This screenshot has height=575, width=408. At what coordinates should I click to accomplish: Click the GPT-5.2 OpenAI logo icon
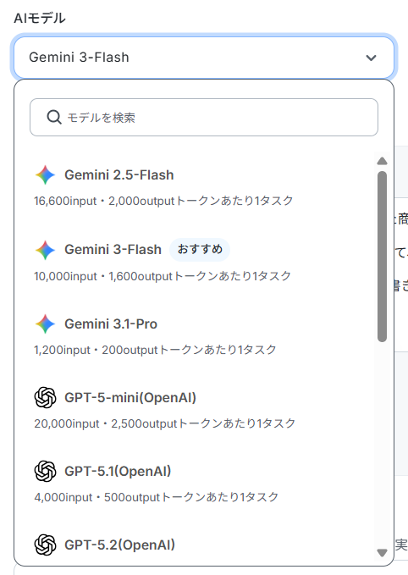pos(45,545)
